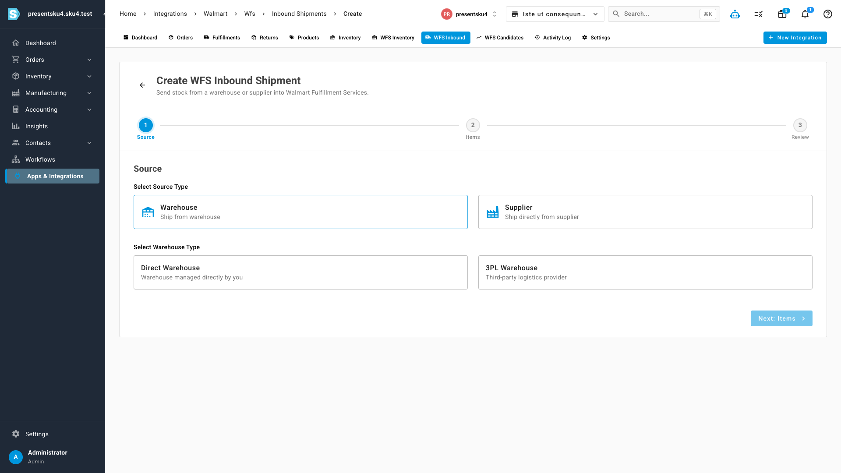Screen dimensions: 841x473
Task: Switch to Walmart Orders tab
Action: [180, 38]
